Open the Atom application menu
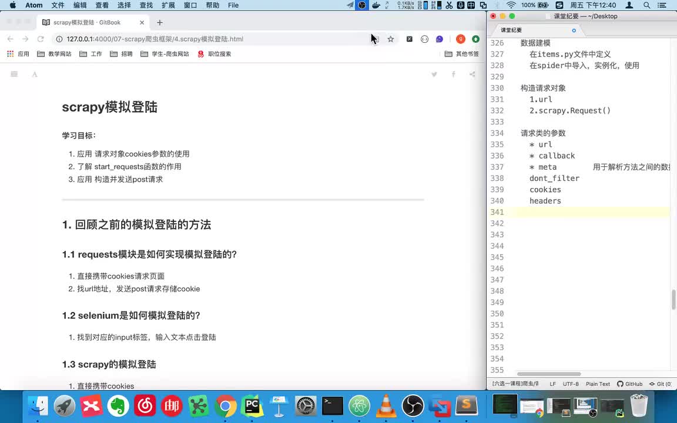Screen dimensions: 677x423 click(33, 5)
